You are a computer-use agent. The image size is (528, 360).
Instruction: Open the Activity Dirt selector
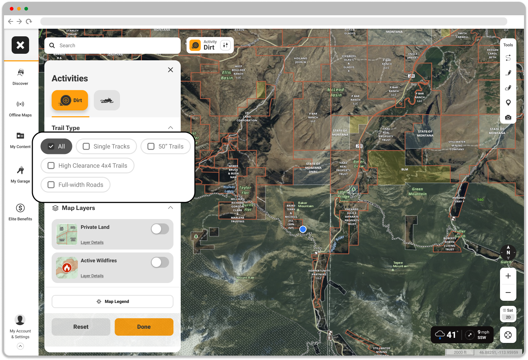210,45
